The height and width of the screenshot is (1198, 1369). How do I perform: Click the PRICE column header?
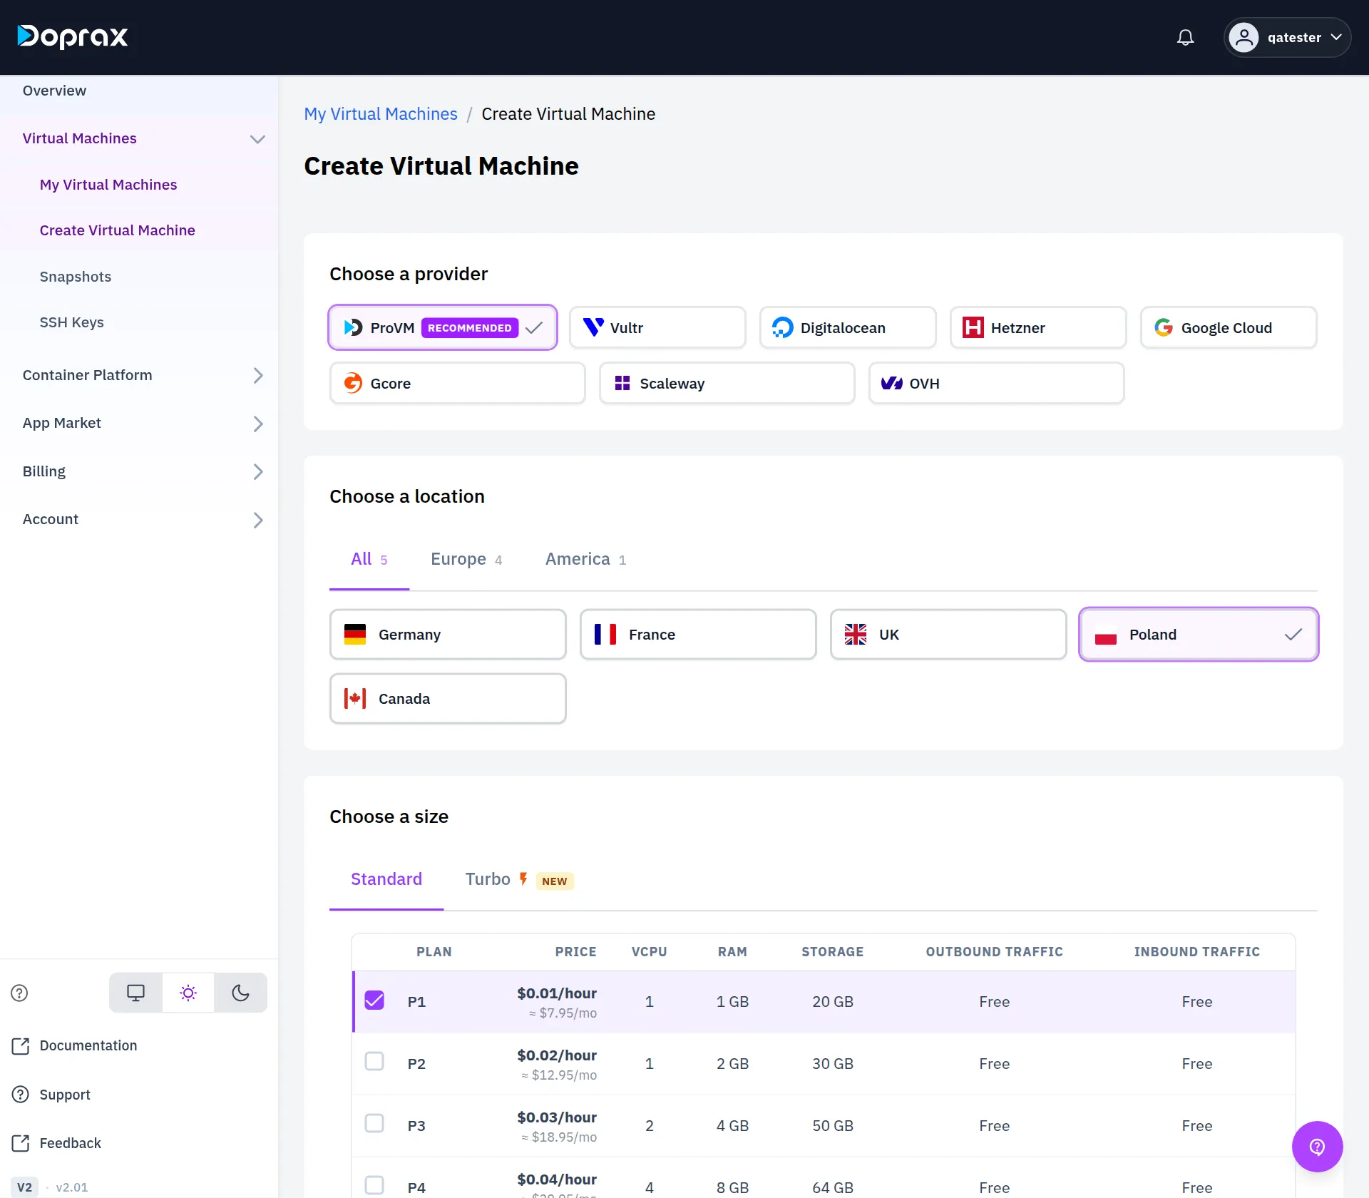(576, 952)
